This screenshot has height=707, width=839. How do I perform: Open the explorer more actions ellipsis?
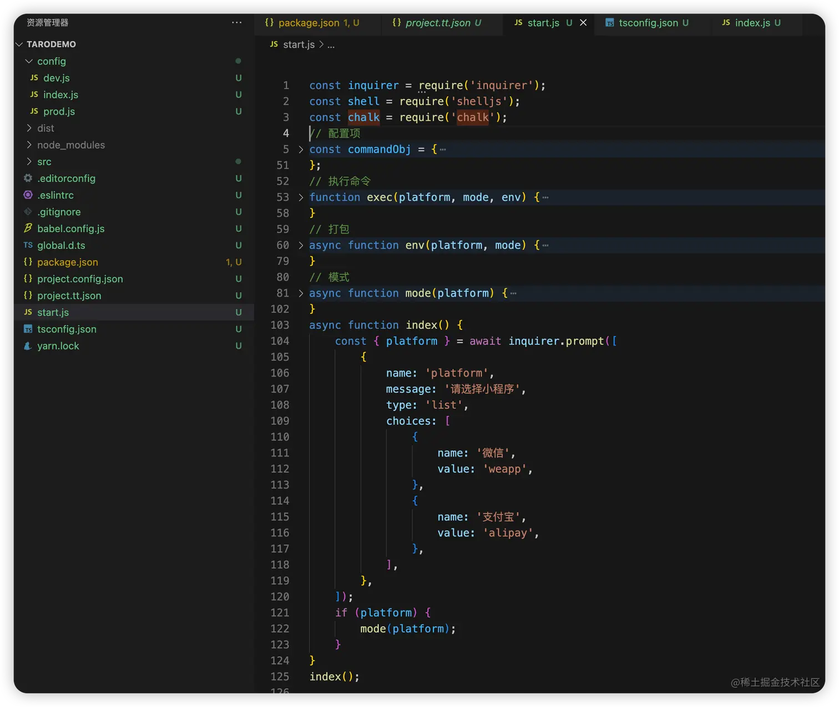point(237,23)
